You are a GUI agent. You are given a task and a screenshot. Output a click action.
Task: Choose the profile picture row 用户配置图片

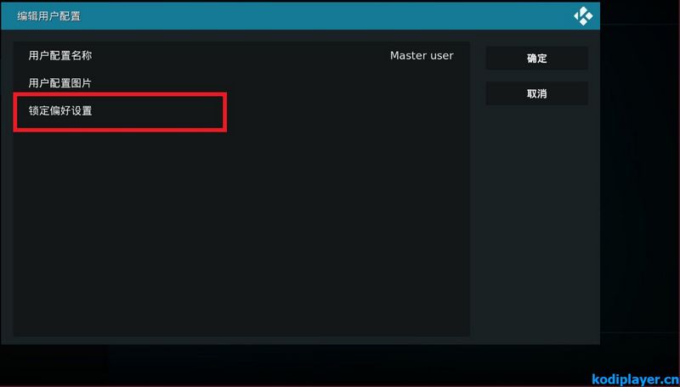(x=241, y=82)
